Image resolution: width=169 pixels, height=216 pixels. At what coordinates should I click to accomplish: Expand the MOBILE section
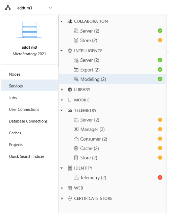62,100
